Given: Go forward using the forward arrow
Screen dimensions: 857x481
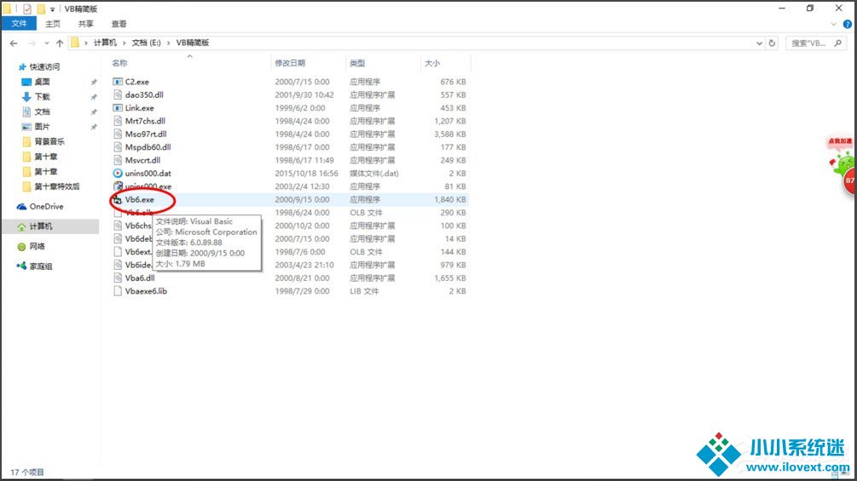Looking at the screenshot, I should tap(32, 43).
